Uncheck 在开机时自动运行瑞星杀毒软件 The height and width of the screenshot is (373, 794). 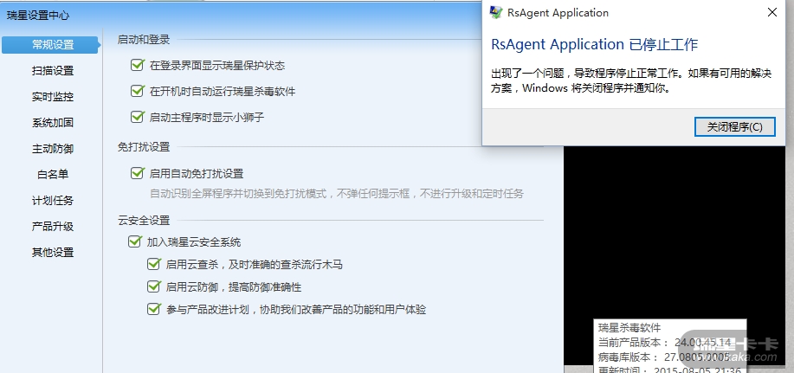click(137, 91)
